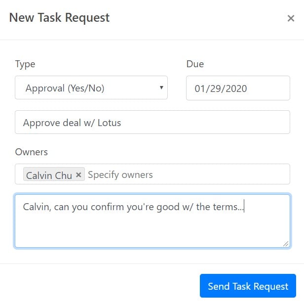Image resolution: width=304 pixels, height=307 pixels.
Task: Click the Due field label
Action: (195, 64)
